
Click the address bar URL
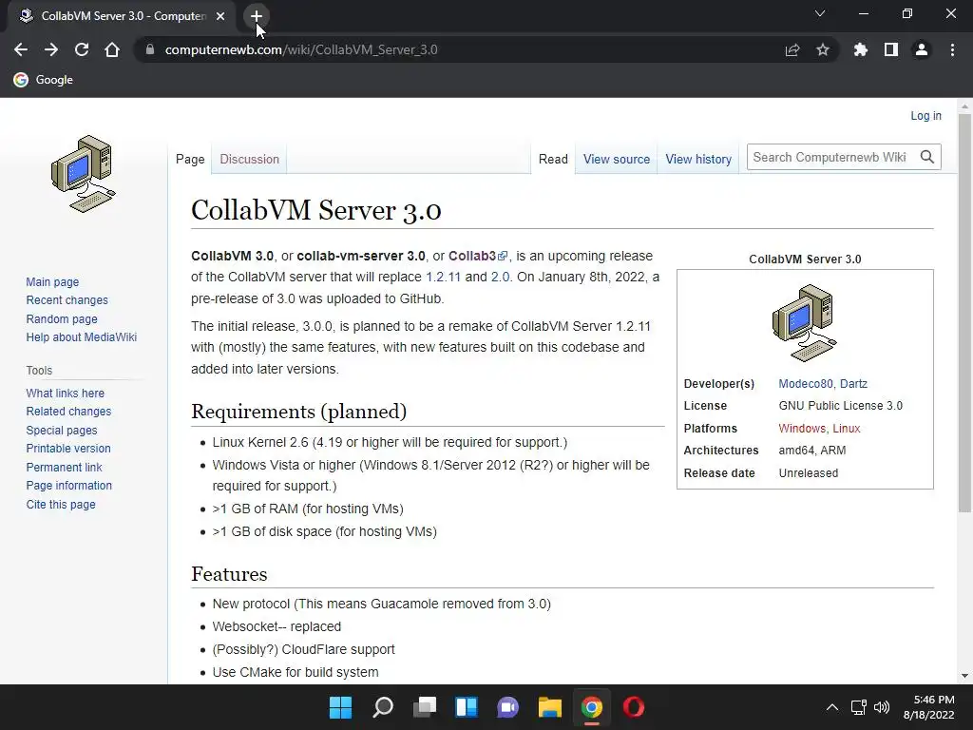301,49
